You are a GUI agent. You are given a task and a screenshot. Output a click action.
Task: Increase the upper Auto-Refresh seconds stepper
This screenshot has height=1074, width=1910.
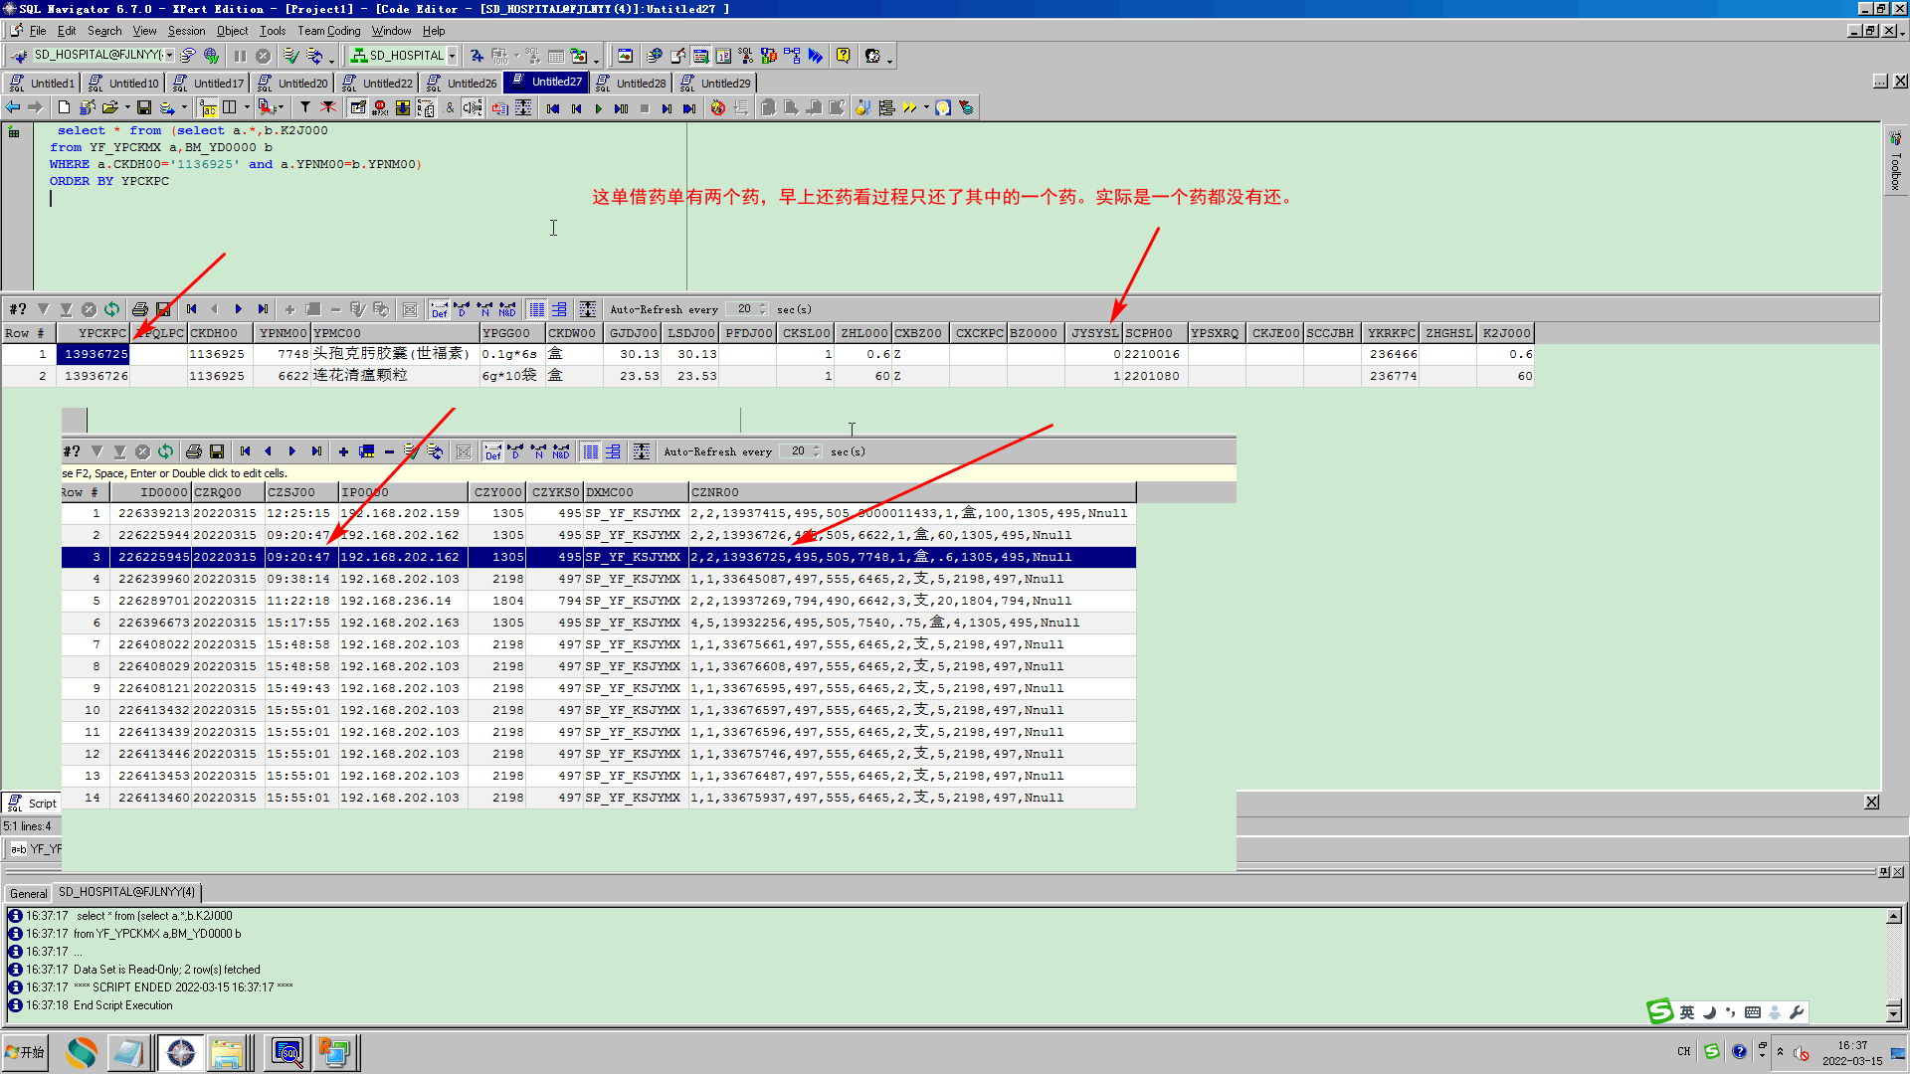point(763,305)
